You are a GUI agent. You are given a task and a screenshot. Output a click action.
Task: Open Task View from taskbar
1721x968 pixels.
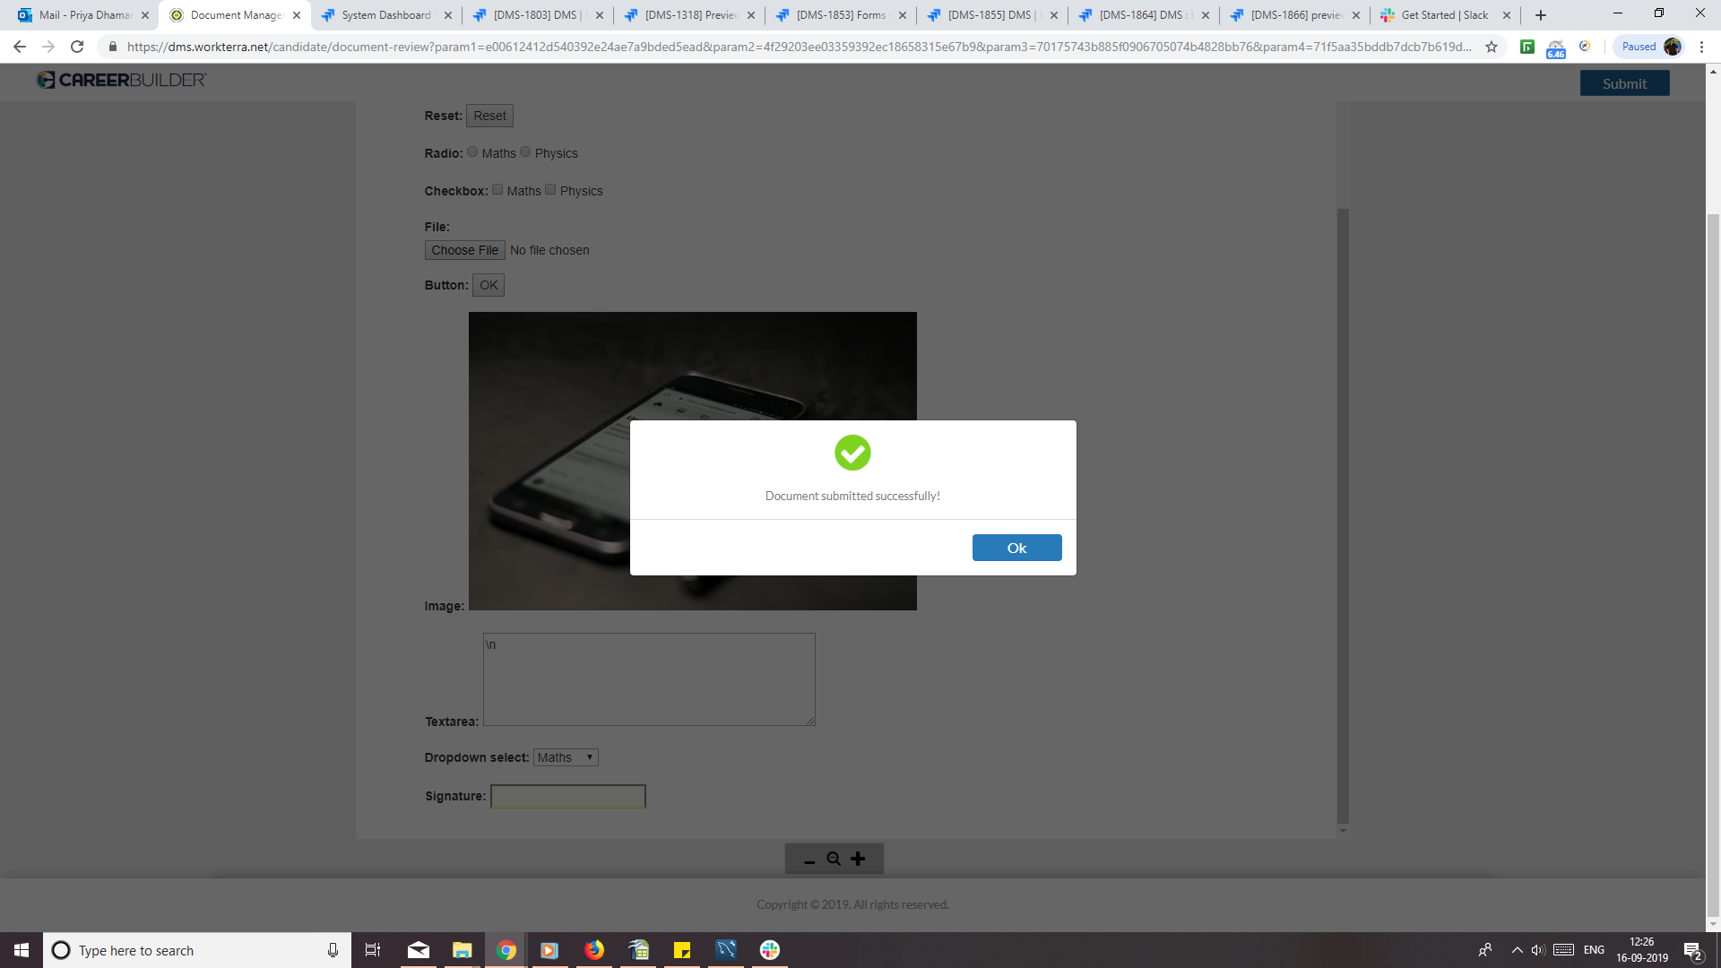373,950
